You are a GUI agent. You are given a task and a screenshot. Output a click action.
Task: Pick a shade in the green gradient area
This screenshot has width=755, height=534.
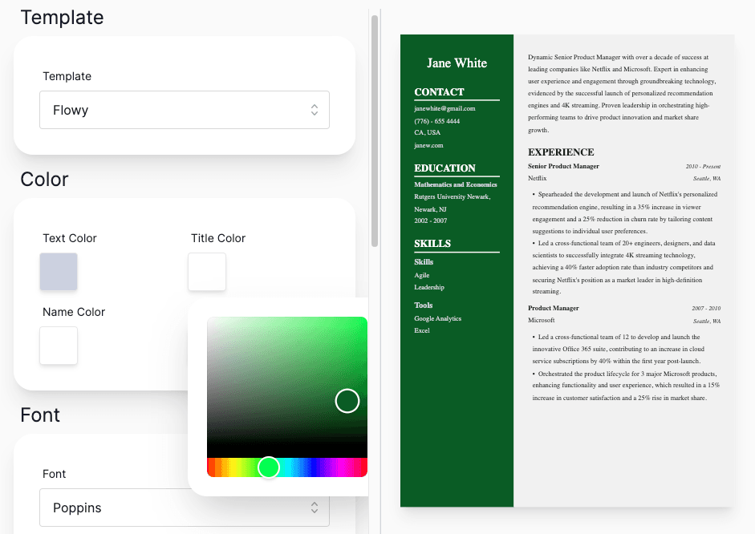point(281,361)
